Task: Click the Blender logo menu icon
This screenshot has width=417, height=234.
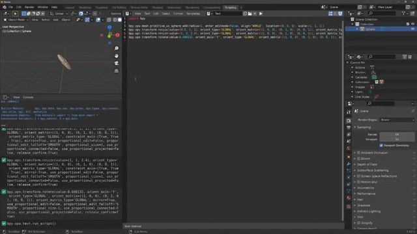Action: pyautogui.click(x=5, y=7)
